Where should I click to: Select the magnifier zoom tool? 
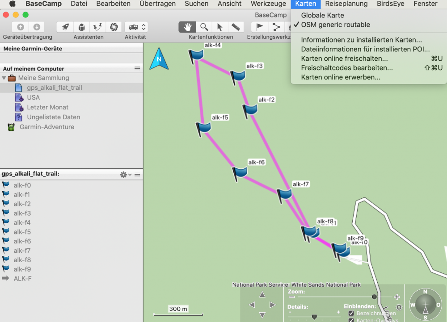204,27
